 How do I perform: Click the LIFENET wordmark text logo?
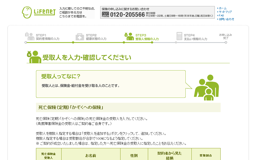[x=45, y=12]
